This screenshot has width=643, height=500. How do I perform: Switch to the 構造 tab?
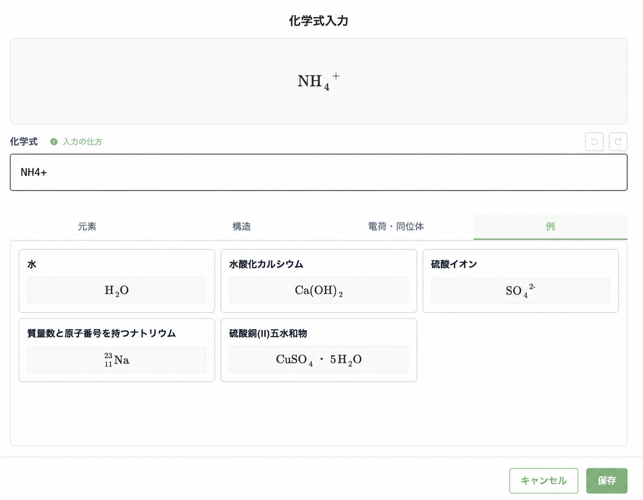click(x=242, y=227)
